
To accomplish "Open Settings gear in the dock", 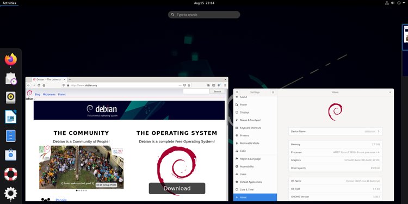I will click(11, 193).
